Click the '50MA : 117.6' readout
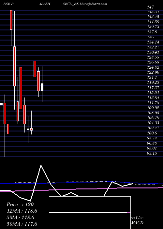Image resolution: width=163 pixels, height=229 pixels. point(22,224)
